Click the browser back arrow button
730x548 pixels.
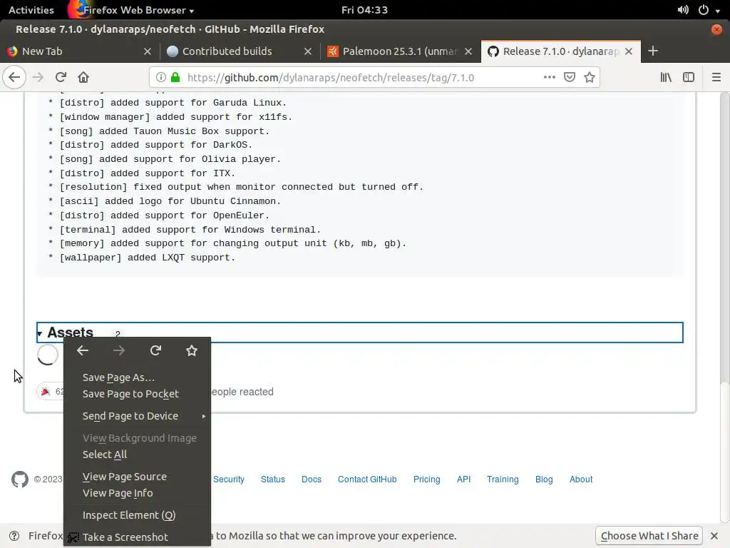click(x=14, y=77)
